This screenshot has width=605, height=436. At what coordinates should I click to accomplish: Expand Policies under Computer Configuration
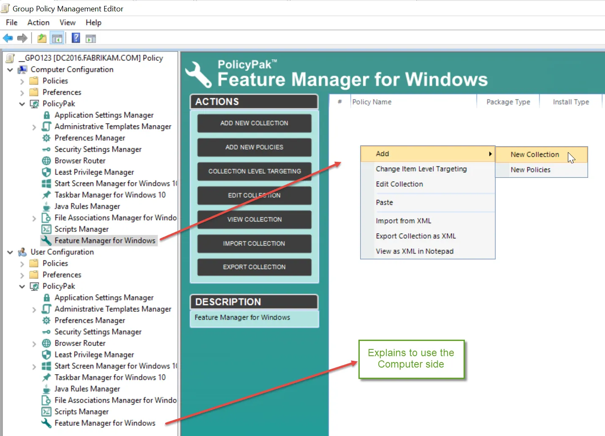click(22, 81)
